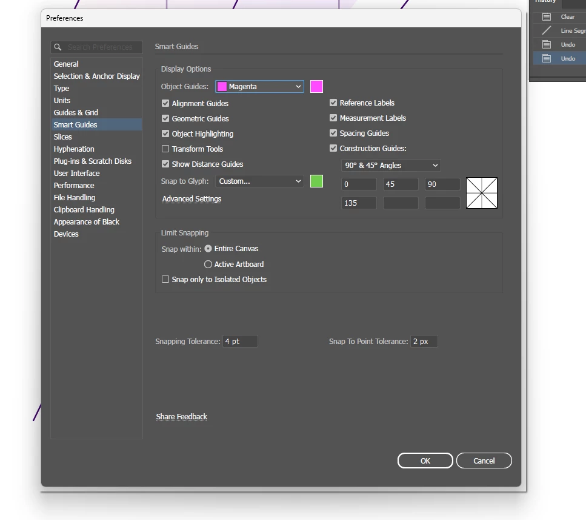The width and height of the screenshot is (586, 520).
Task: Open Hyphenation preferences
Action: click(x=74, y=149)
